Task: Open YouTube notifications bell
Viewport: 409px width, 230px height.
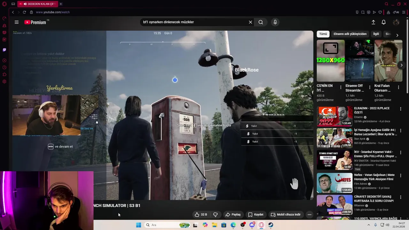Action: (x=384, y=22)
